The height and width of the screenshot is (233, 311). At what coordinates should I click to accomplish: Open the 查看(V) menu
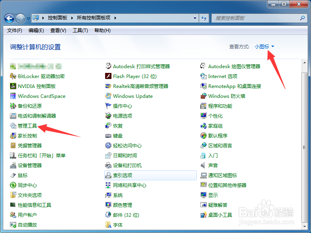(x=58, y=31)
